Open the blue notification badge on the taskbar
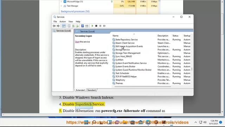 coord(221,122)
